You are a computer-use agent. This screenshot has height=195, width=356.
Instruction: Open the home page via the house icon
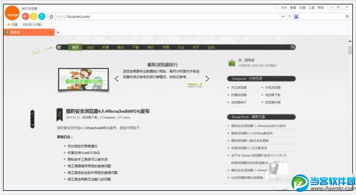(x=51, y=17)
